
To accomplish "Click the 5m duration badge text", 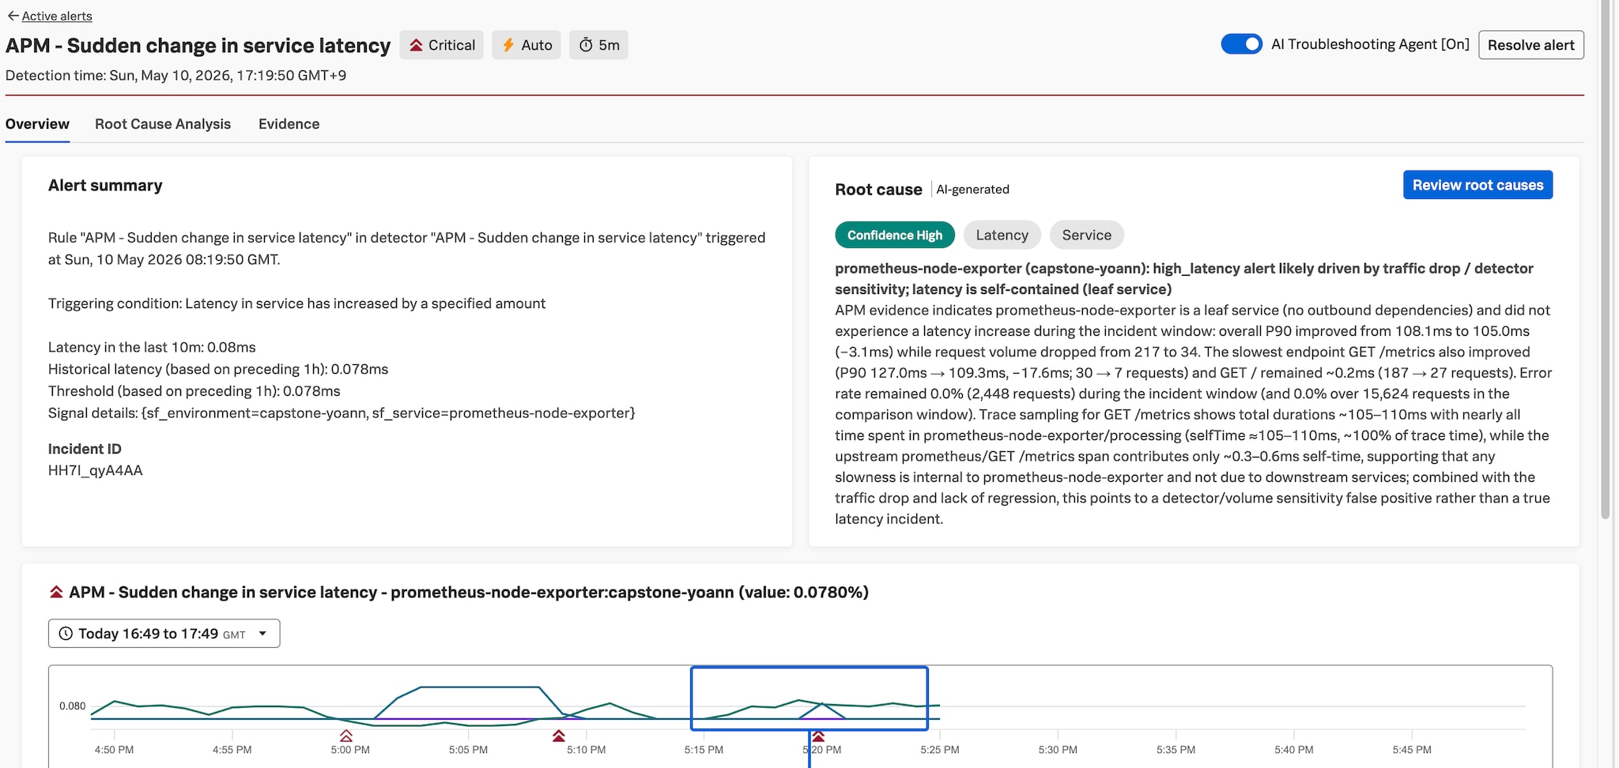I will pos(609,45).
